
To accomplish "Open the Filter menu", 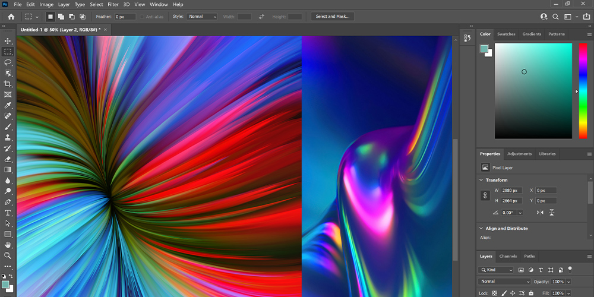I will tap(113, 4).
